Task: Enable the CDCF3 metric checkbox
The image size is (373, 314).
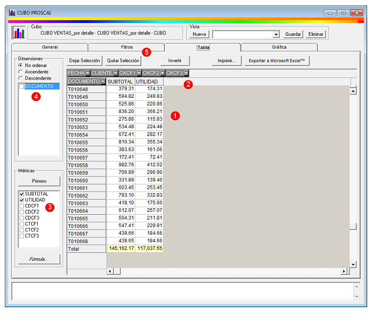Action: [22, 218]
